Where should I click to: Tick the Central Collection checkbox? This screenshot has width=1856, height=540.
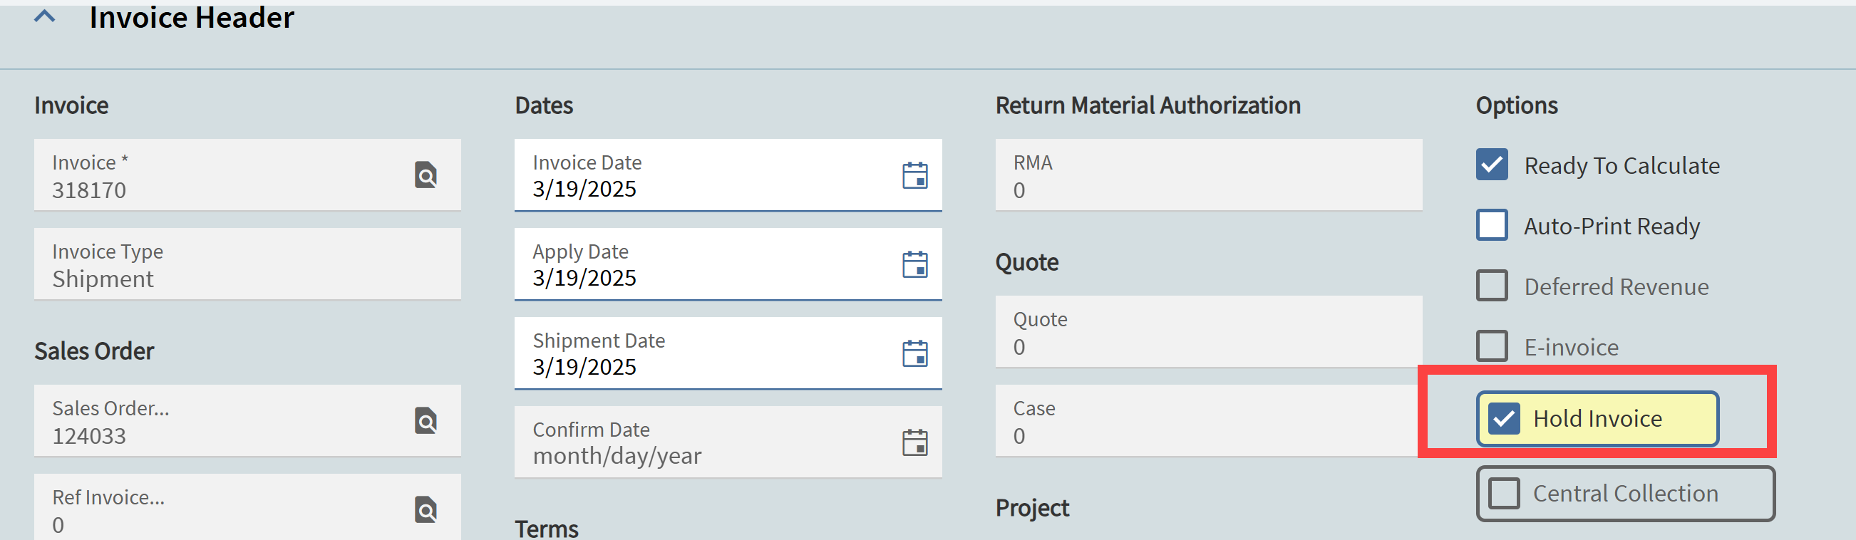pyautogui.click(x=1504, y=494)
